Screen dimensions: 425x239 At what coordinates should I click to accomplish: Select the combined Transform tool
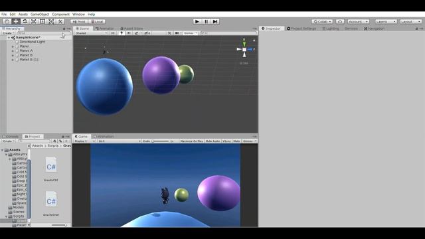51,21
